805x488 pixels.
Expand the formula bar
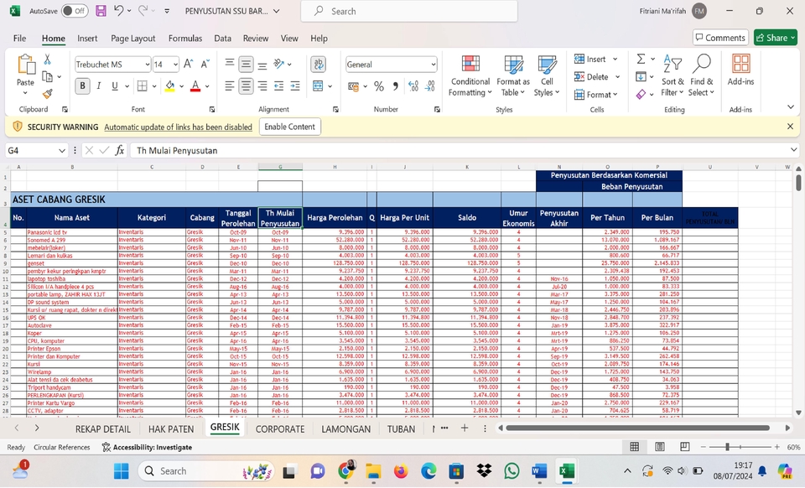click(794, 150)
